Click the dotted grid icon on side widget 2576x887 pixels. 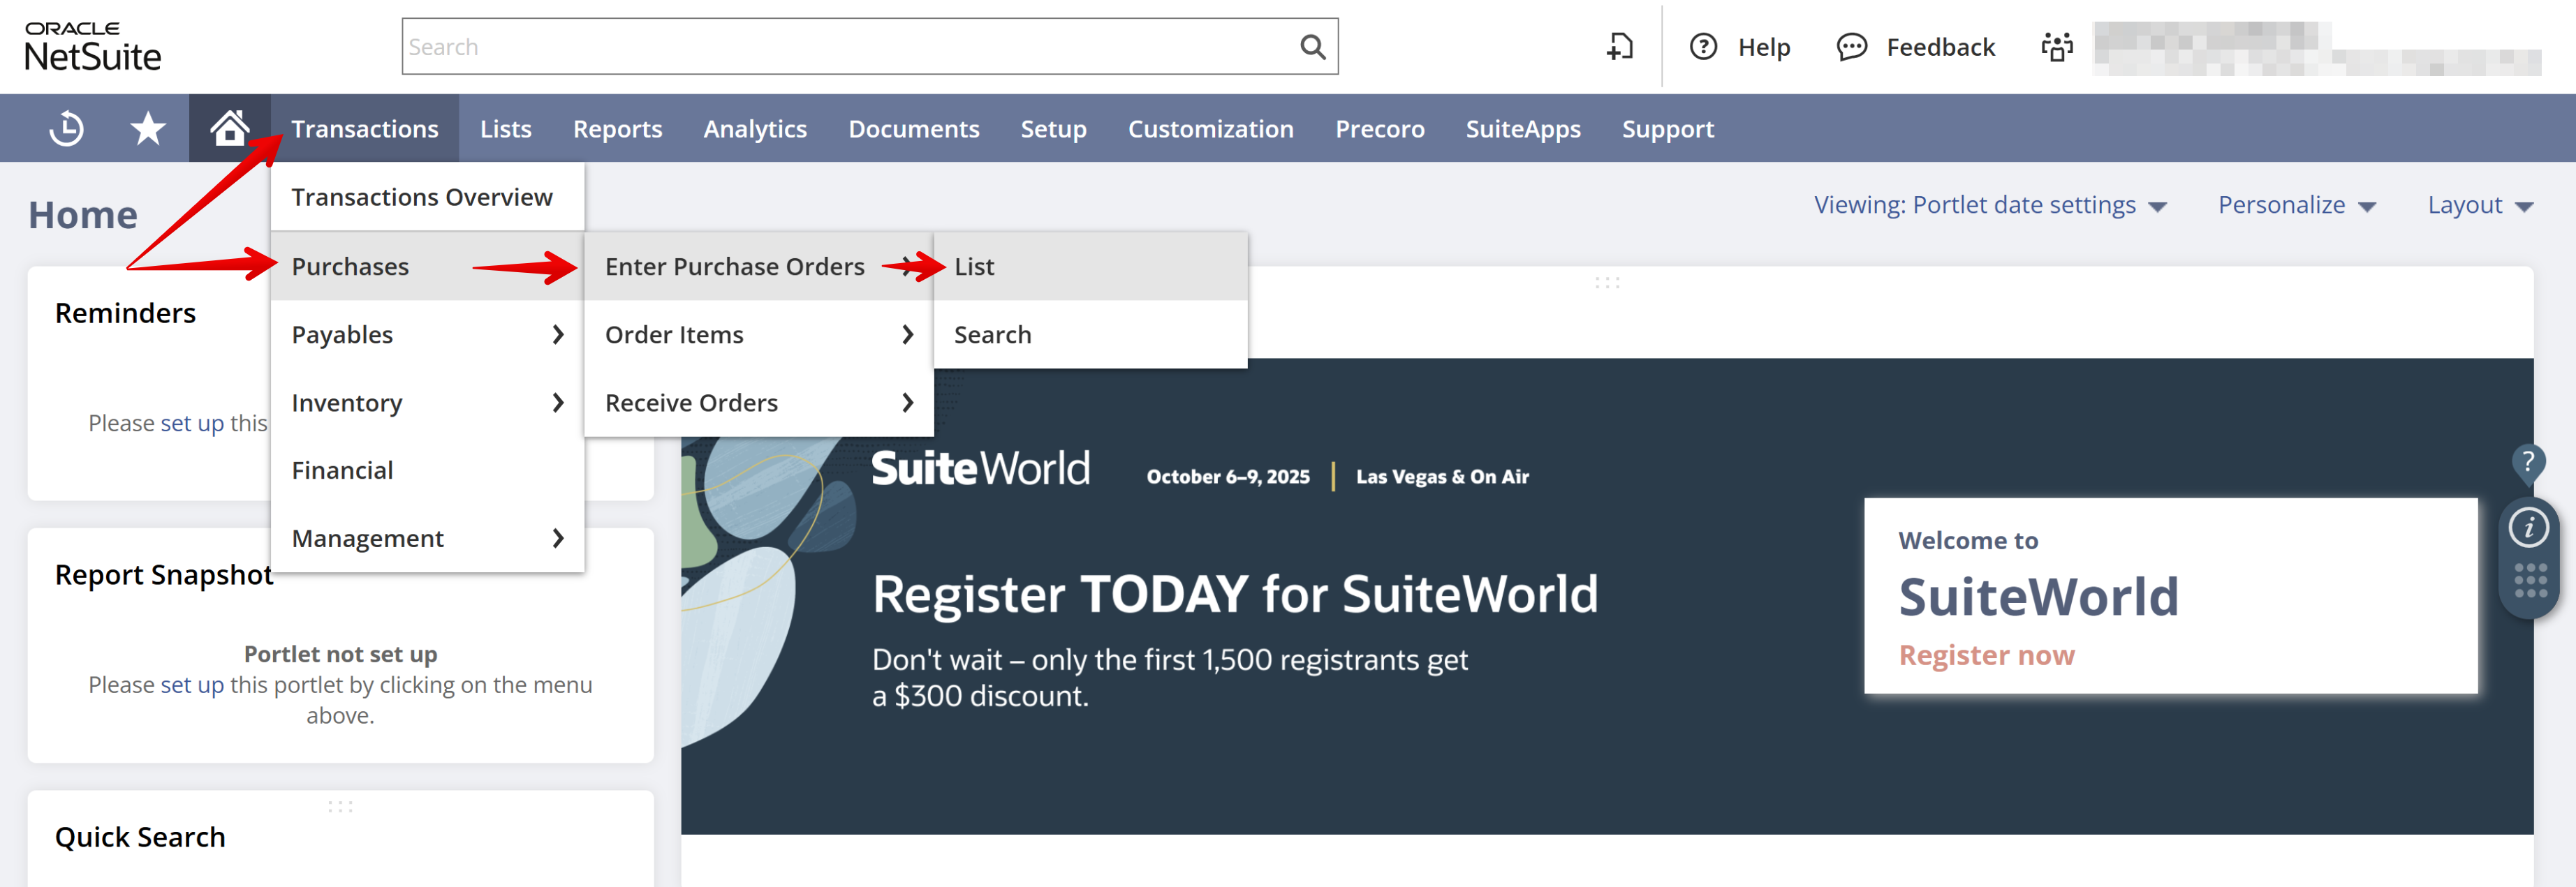pos(2530,581)
